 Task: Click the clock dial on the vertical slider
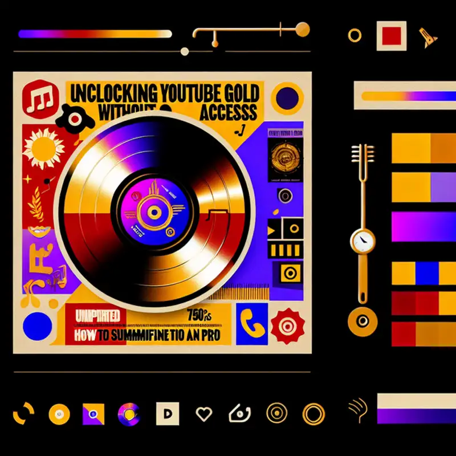click(363, 241)
